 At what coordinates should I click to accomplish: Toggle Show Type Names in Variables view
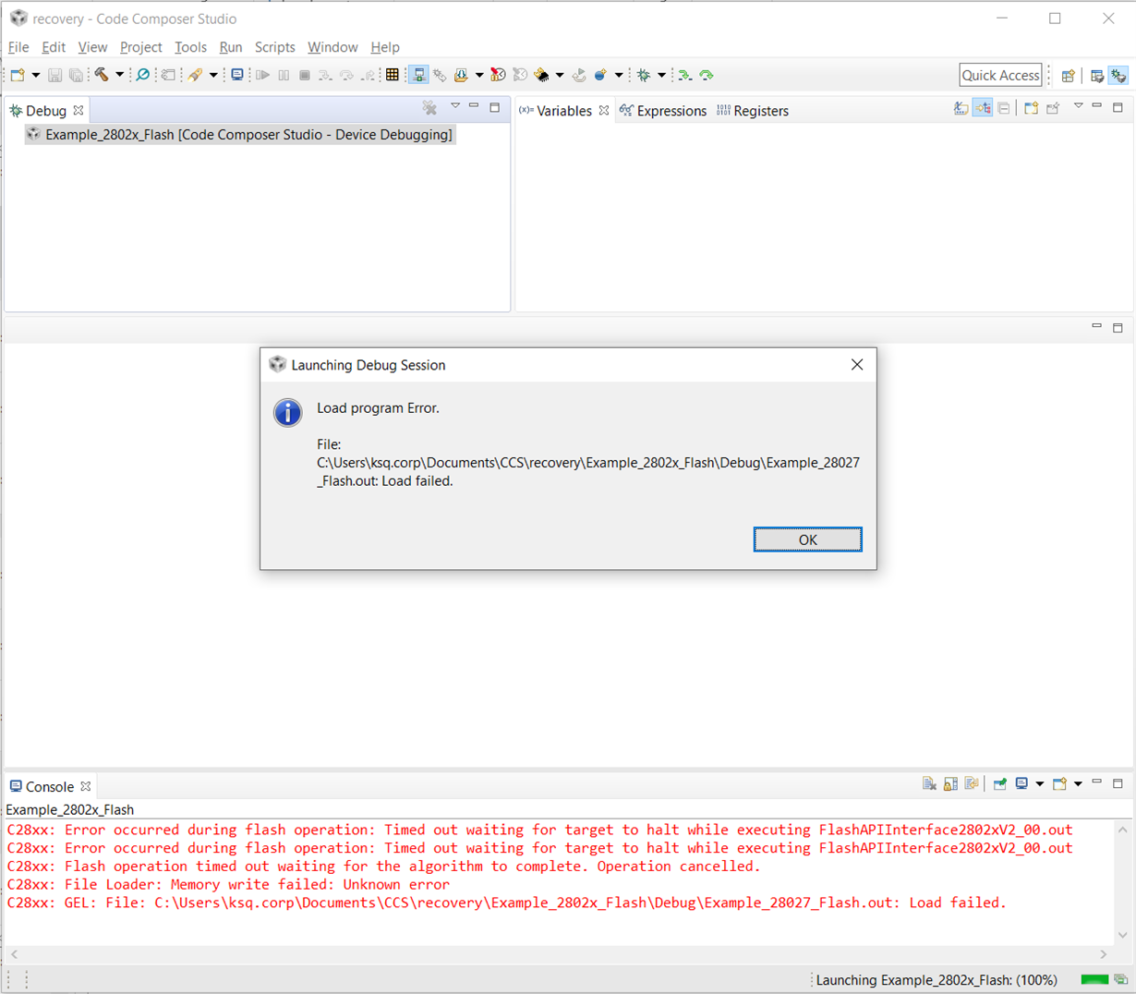coord(961,108)
